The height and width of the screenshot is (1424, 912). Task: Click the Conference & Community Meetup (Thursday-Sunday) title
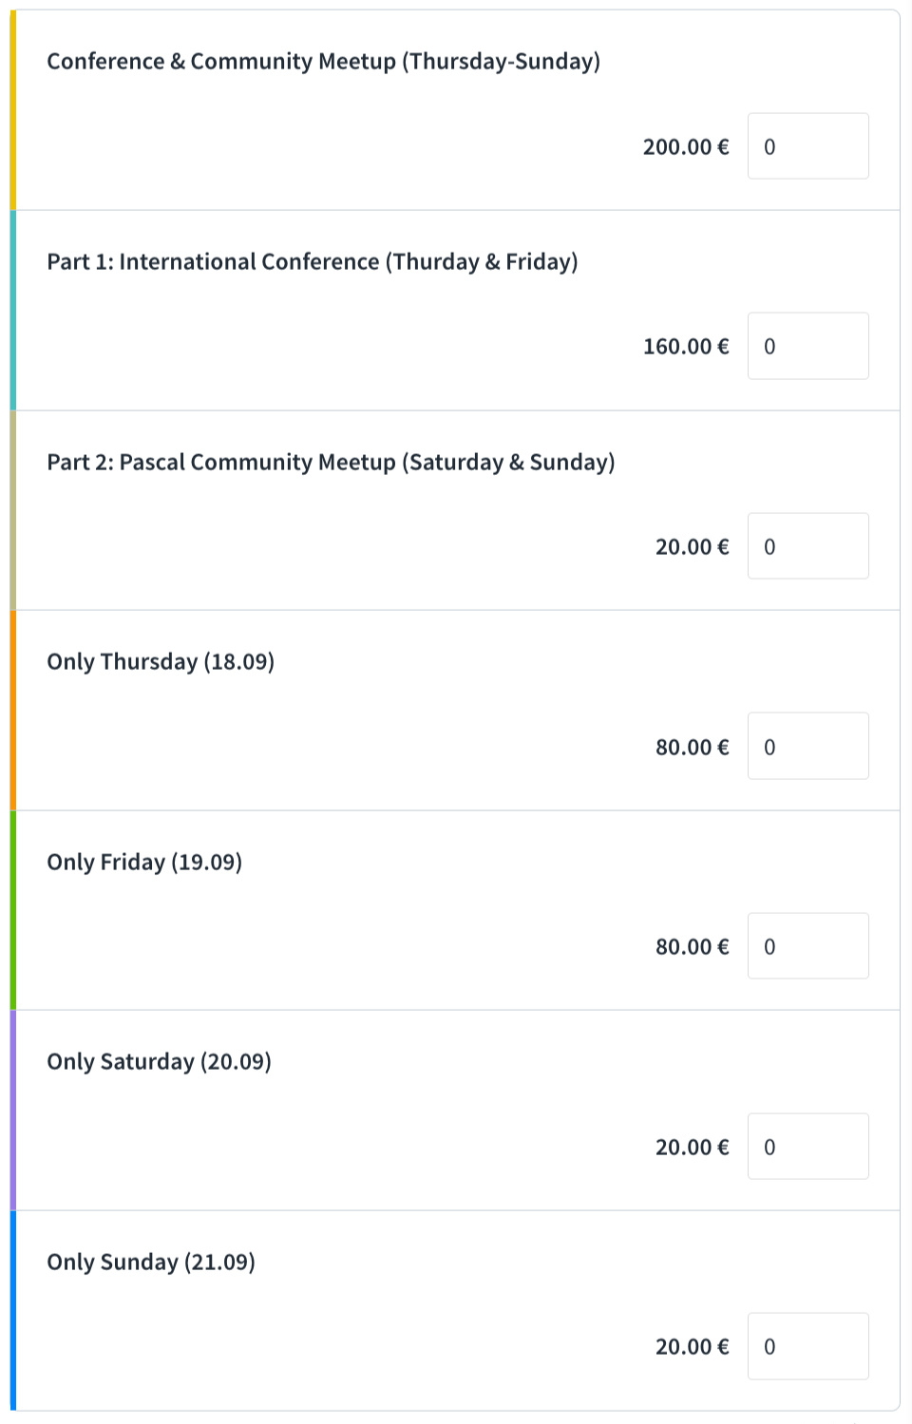[x=323, y=62]
